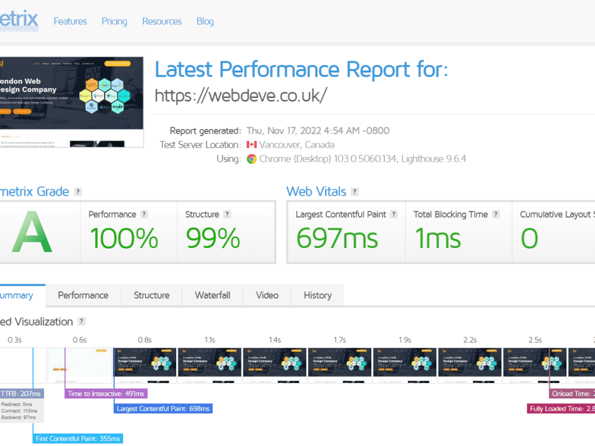
Task: Click the help icon next to GTmetrix Grade
Action: pyautogui.click(x=78, y=191)
